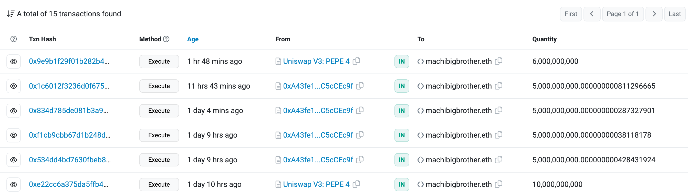Open Uniswap V3: PEPE 4 link in last row
This screenshot has height=194, width=688.
(x=316, y=184)
